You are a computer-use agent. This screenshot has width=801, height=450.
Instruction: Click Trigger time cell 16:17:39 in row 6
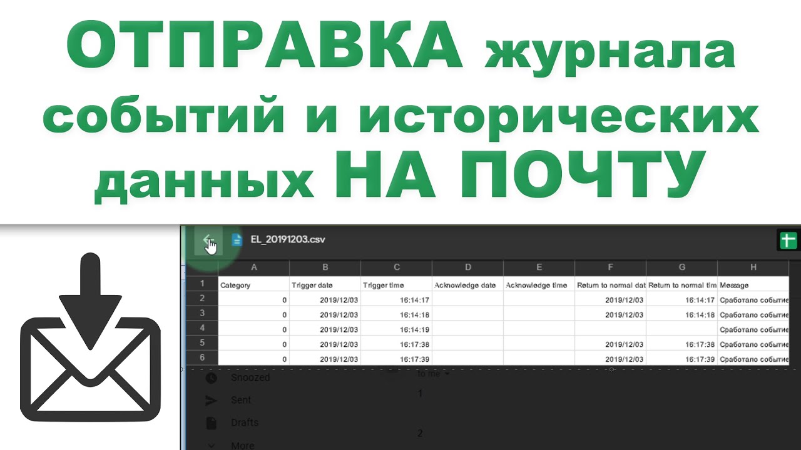(x=397, y=359)
